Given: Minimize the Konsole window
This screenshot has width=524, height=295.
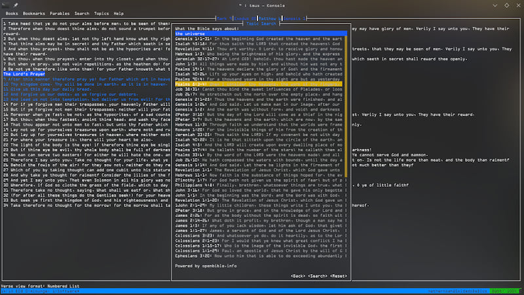Looking at the screenshot, I should tap(495, 5).
